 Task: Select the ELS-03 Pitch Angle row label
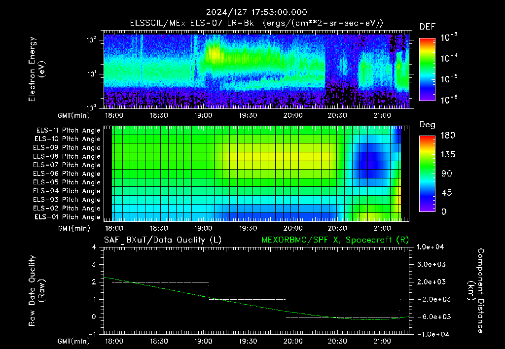point(67,200)
